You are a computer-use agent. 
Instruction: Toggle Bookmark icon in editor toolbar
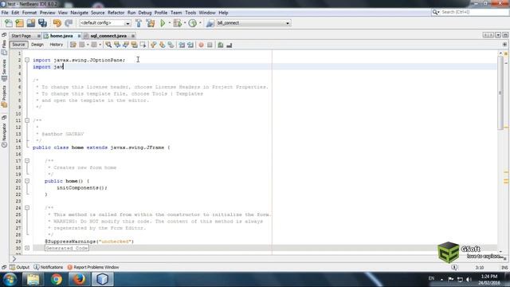[171, 45]
